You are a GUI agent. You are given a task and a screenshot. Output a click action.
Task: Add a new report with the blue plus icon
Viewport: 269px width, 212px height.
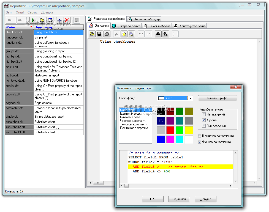[59, 20]
